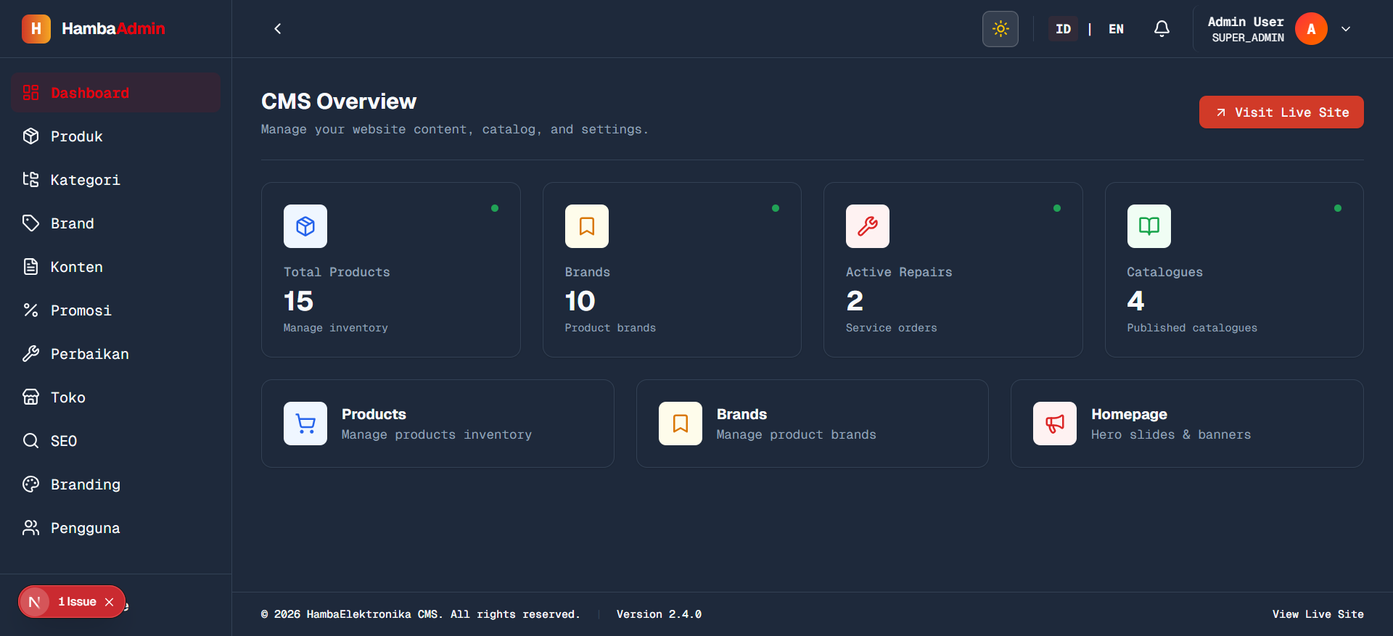This screenshot has width=1393, height=636.
Task: Click the Promosi percent icon
Action: click(x=30, y=310)
